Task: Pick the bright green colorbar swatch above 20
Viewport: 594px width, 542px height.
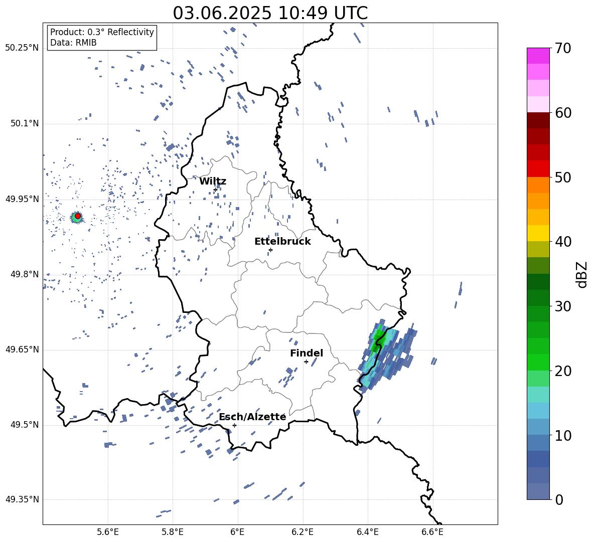Action: [x=538, y=362]
